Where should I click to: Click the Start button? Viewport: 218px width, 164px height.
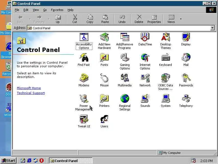(8, 161)
